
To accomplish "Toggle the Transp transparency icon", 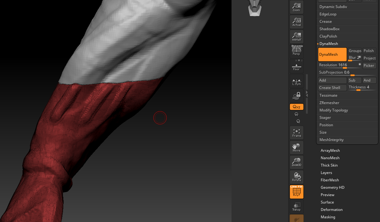I will pos(297,206).
